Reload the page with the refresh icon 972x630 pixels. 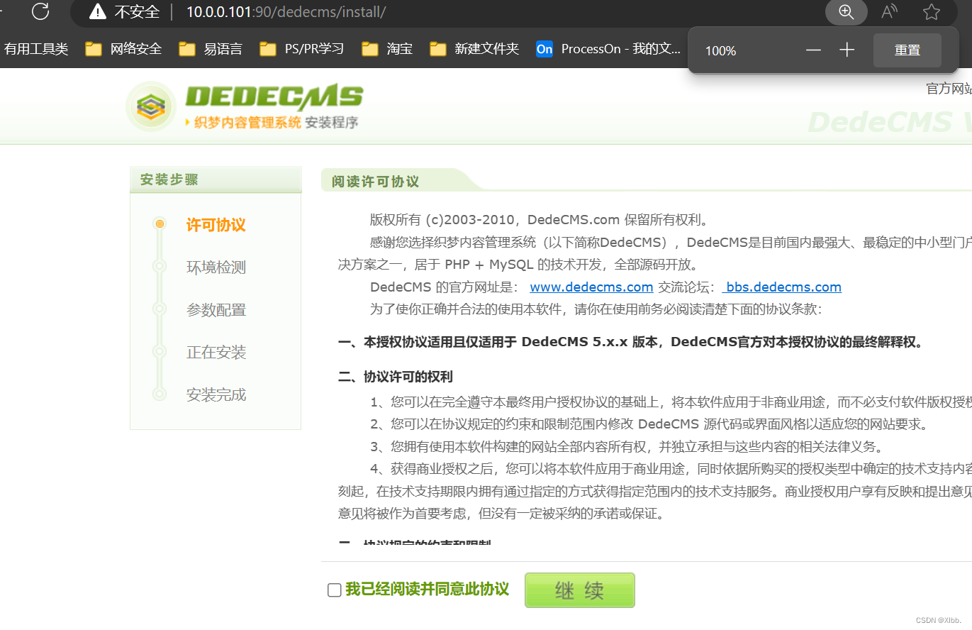(40, 11)
